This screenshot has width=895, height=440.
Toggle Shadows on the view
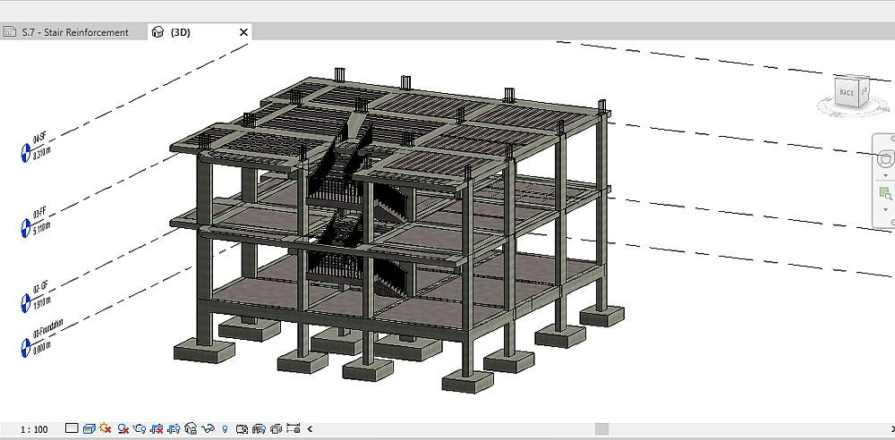(123, 429)
